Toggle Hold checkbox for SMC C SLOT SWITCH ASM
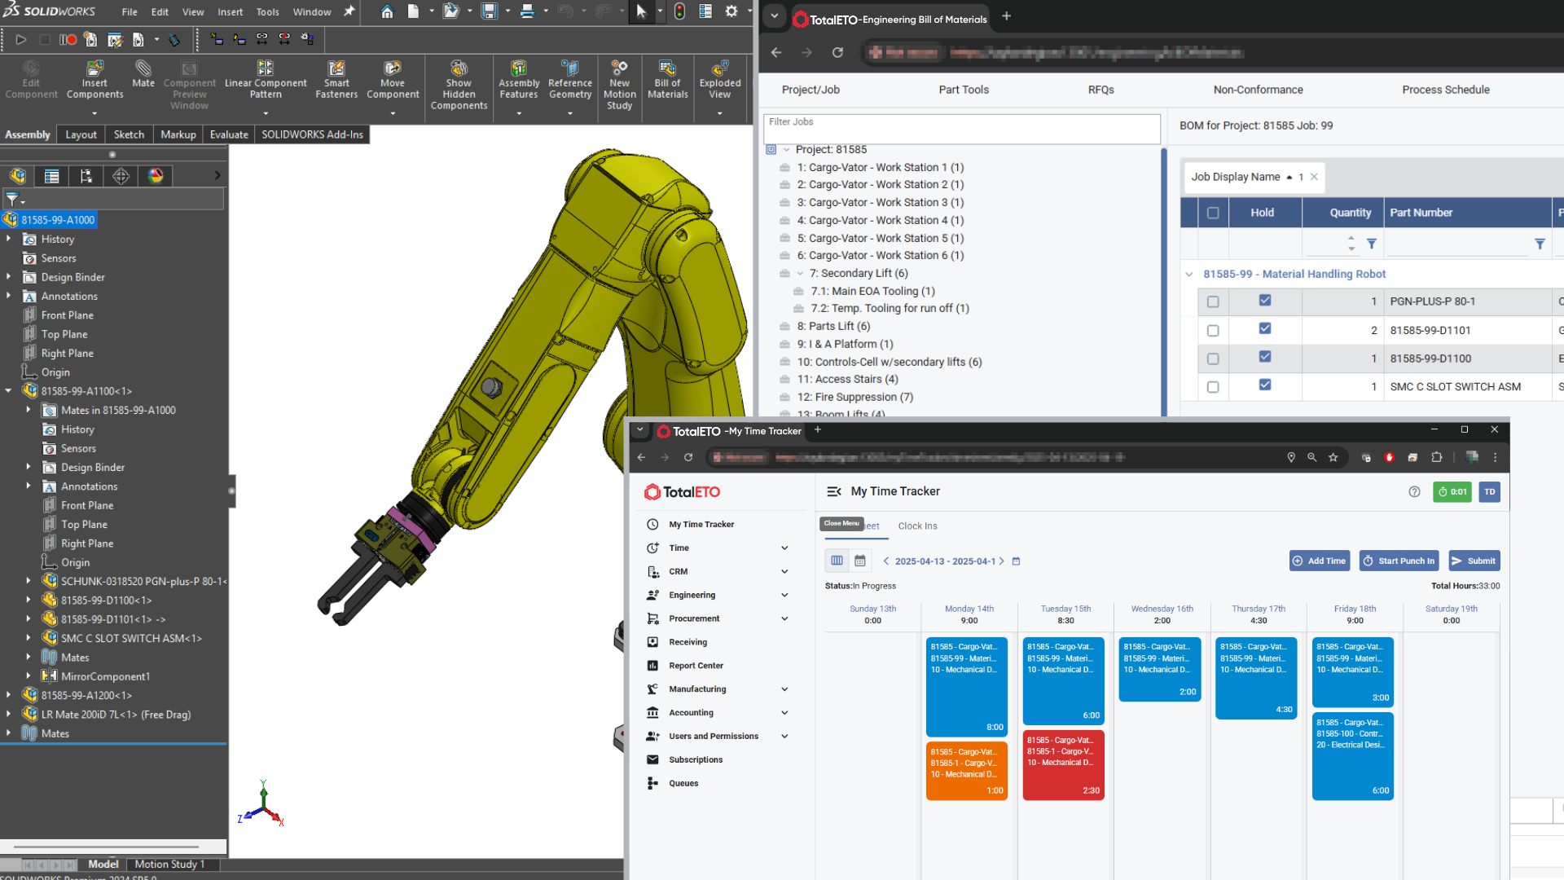The width and height of the screenshot is (1564, 880). click(x=1265, y=385)
